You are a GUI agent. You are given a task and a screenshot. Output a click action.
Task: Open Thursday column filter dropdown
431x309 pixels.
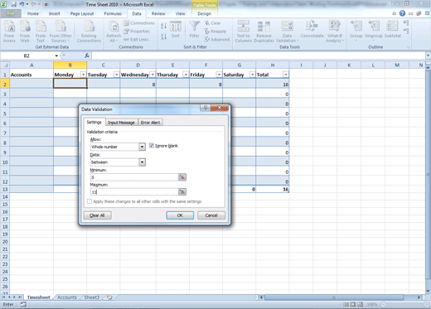[186, 75]
